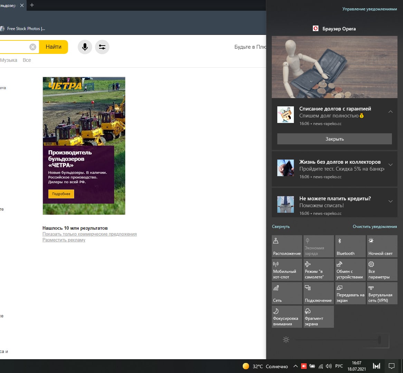Expand Жизнь без долгов и коллекторов notification

(x=391, y=165)
